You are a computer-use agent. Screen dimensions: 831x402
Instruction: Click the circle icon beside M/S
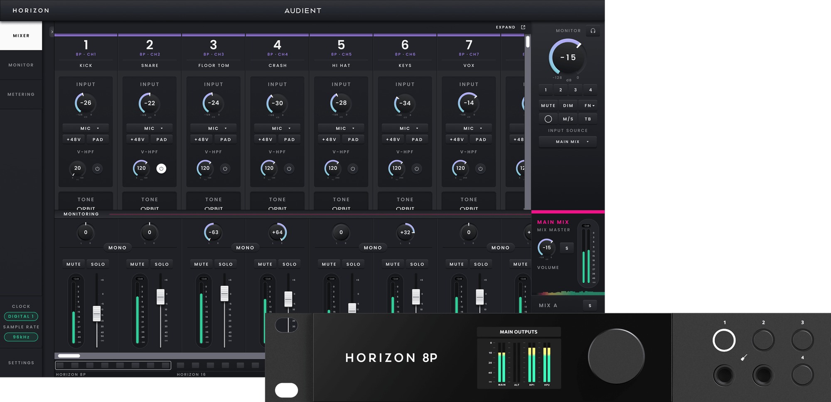(548, 119)
